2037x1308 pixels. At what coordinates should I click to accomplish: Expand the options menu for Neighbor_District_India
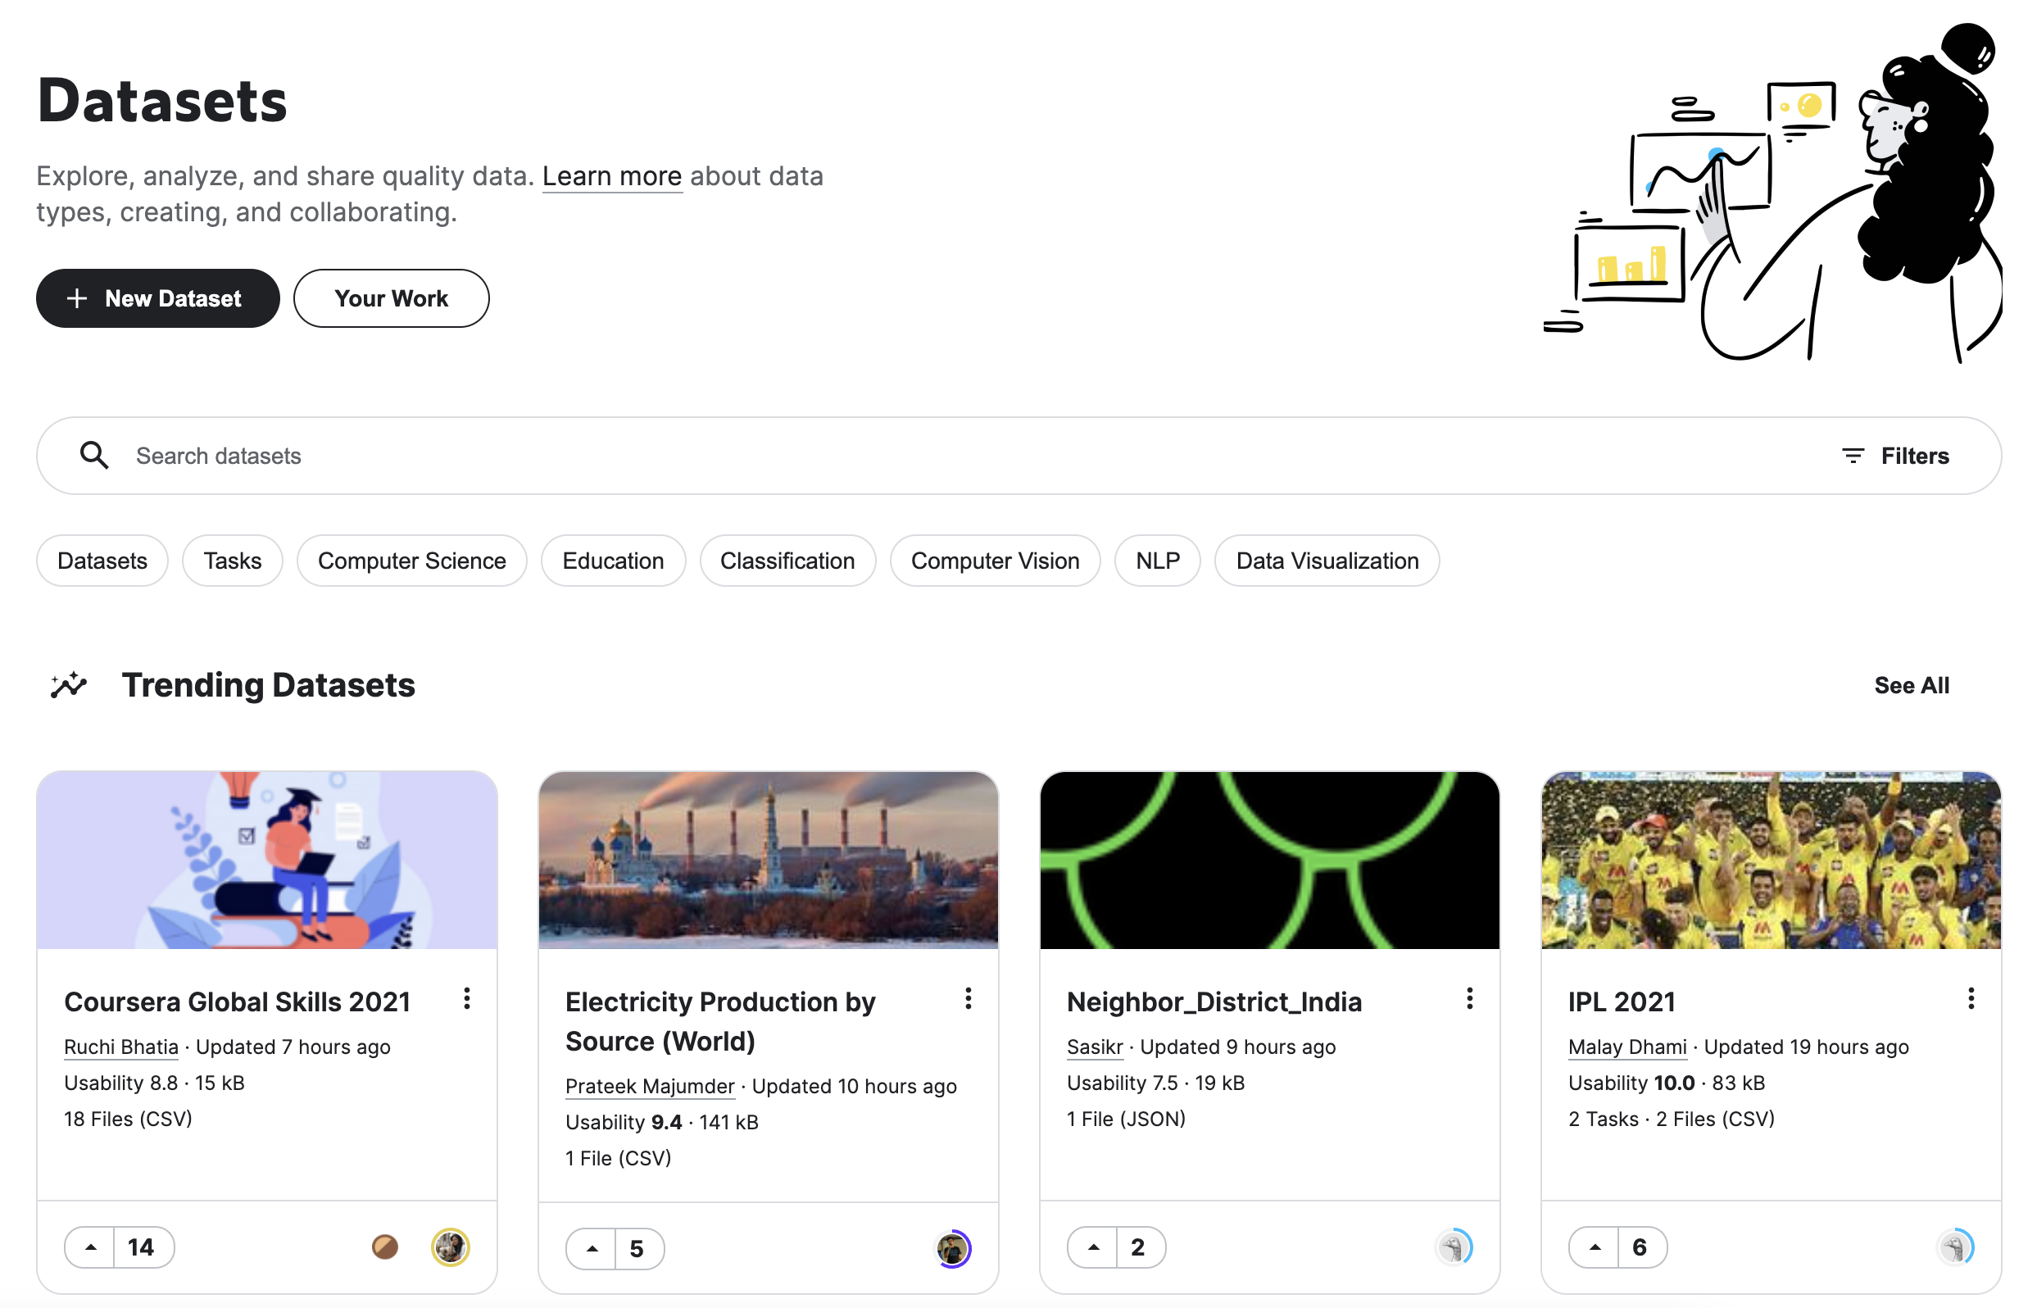tap(1469, 999)
